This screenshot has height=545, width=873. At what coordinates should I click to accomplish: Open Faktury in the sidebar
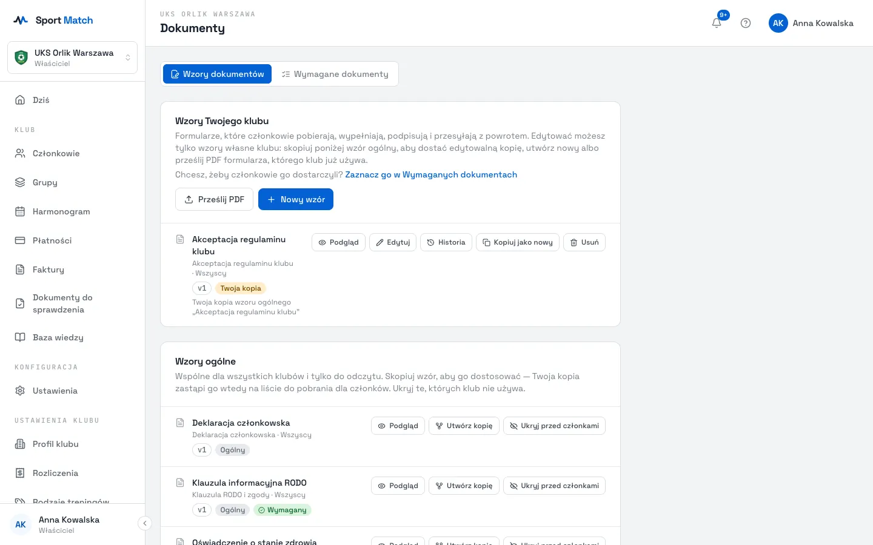[x=72, y=269]
